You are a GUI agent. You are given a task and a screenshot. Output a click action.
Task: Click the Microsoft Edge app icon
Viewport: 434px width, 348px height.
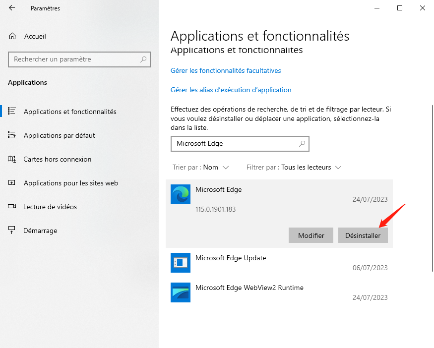pyautogui.click(x=180, y=194)
